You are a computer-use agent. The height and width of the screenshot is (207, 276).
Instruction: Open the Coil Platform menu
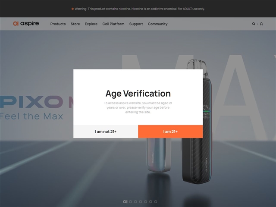click(113, 24)
